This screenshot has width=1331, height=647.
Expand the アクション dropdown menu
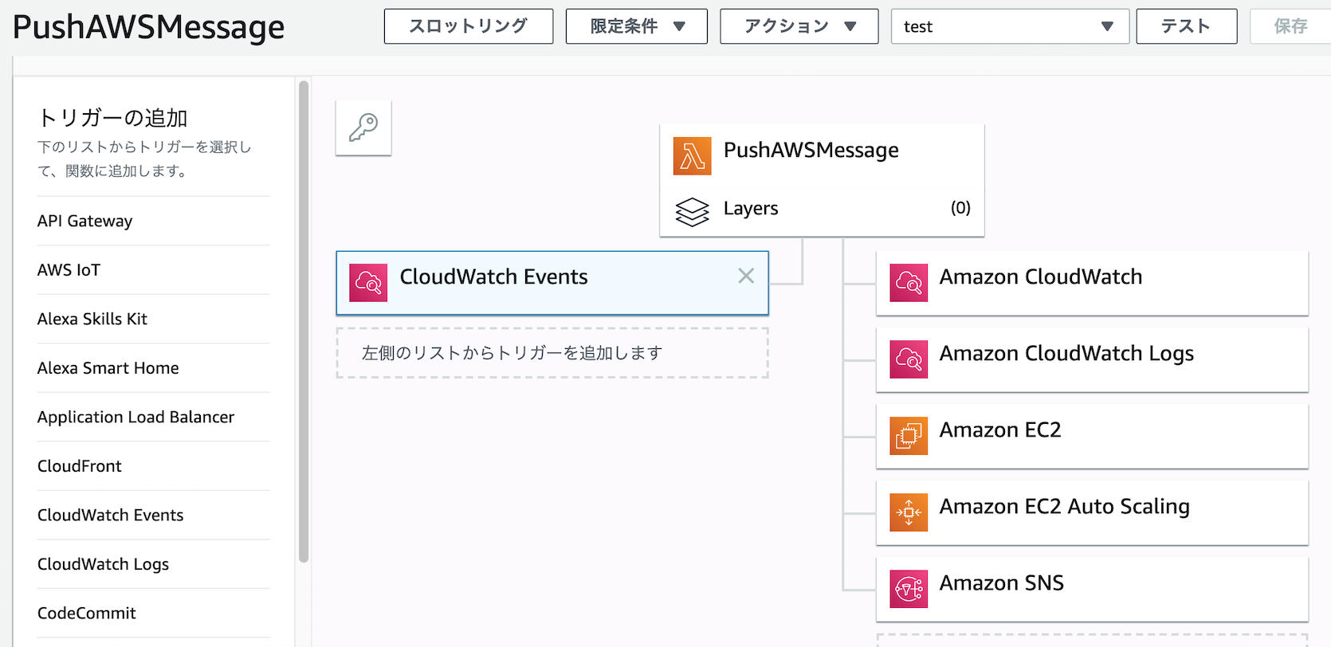pos(799,26)
